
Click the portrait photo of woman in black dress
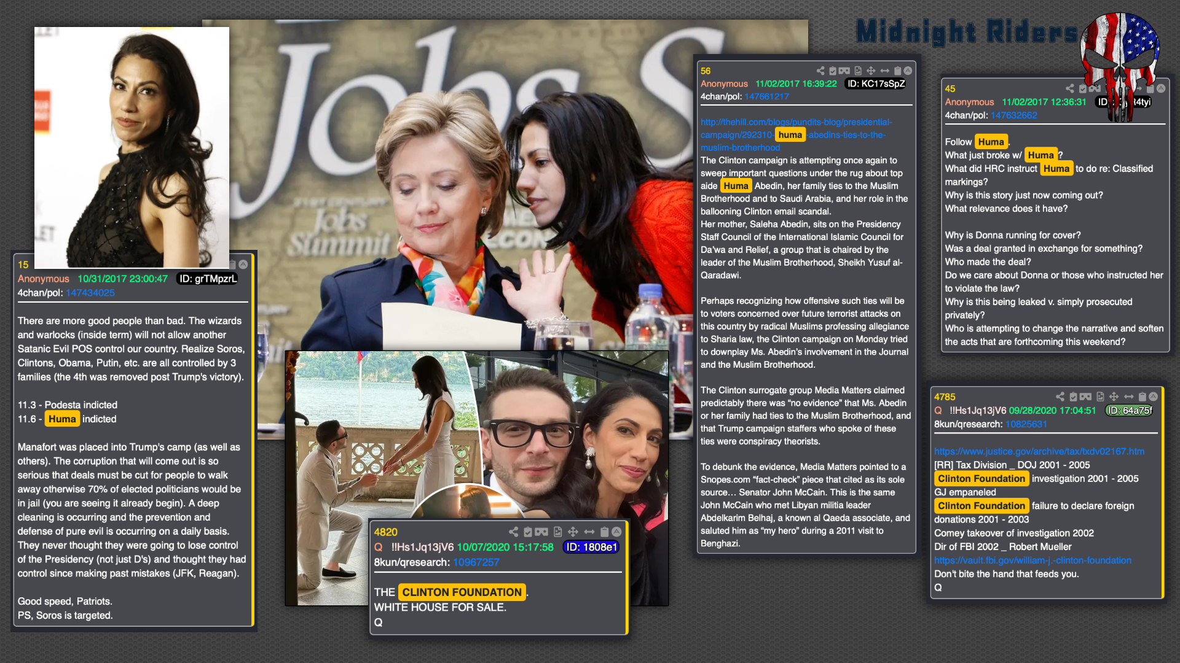132,147
